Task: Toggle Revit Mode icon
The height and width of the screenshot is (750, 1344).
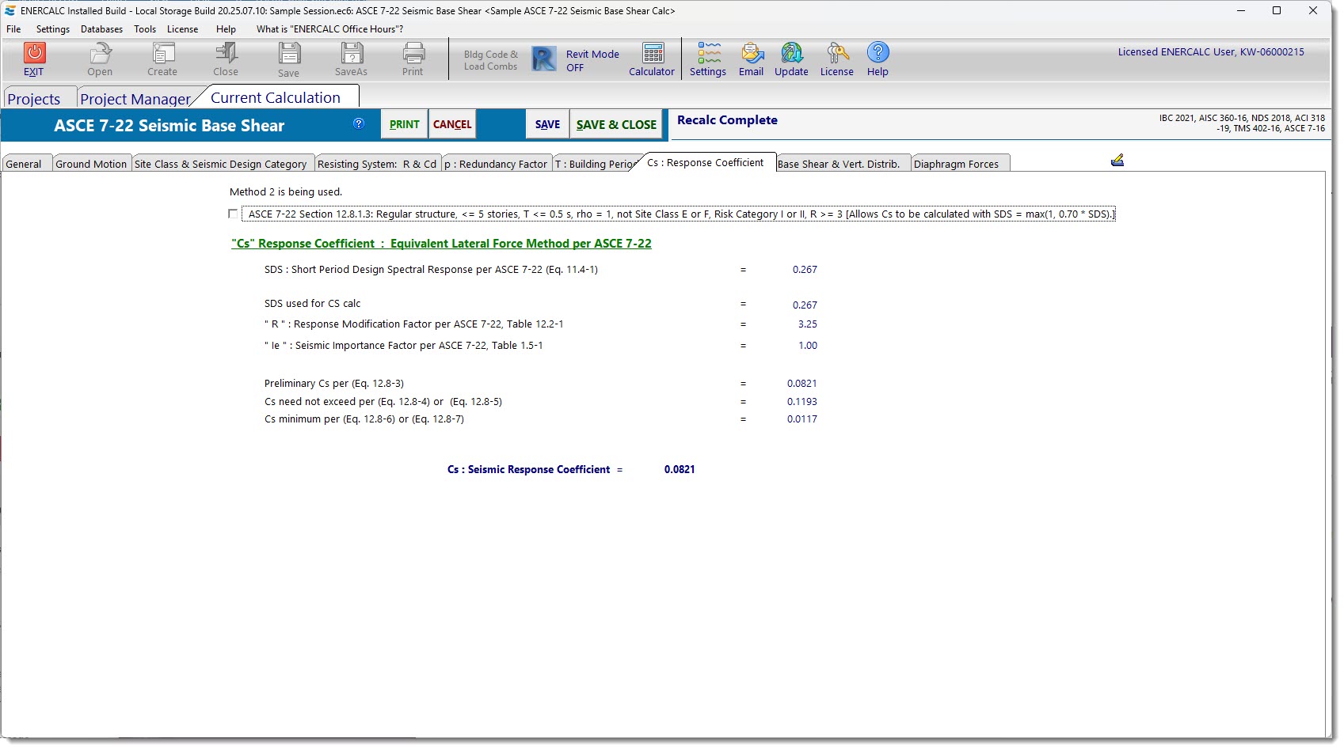Action: (544, 59)
